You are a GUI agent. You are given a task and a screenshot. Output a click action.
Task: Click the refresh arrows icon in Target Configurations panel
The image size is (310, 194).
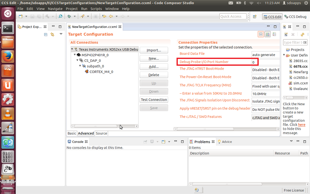(302, 34)
